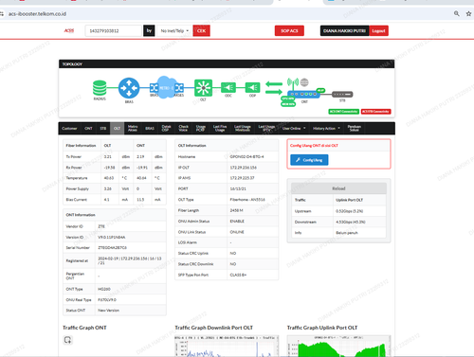This screenshot has height=357, width=474.
Task: Switch to the Customer tab
Action: [x=69, y=129]
